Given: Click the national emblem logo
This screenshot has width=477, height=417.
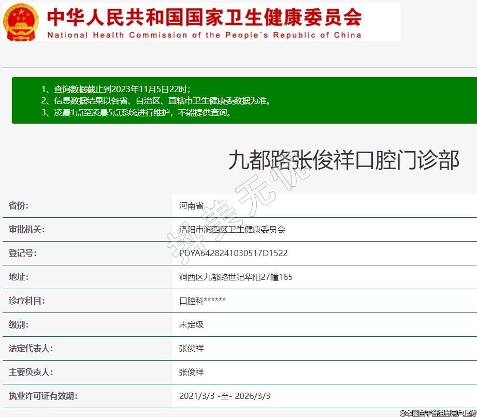Looking at the screenshot, I should (21, 22).
